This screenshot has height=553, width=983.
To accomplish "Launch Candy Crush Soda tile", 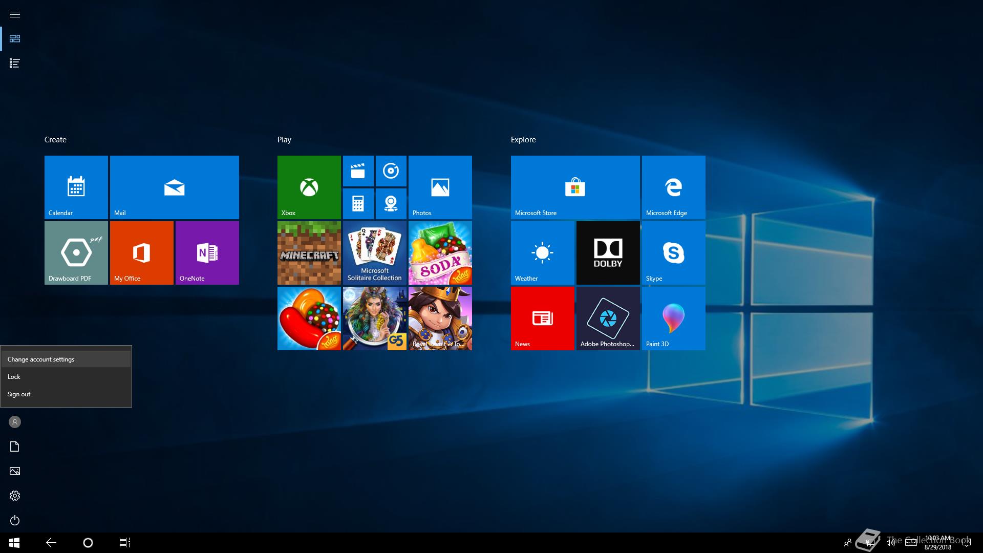I will [440, 253].
